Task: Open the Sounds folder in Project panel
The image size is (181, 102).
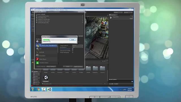Action: (x=88, y=69)
